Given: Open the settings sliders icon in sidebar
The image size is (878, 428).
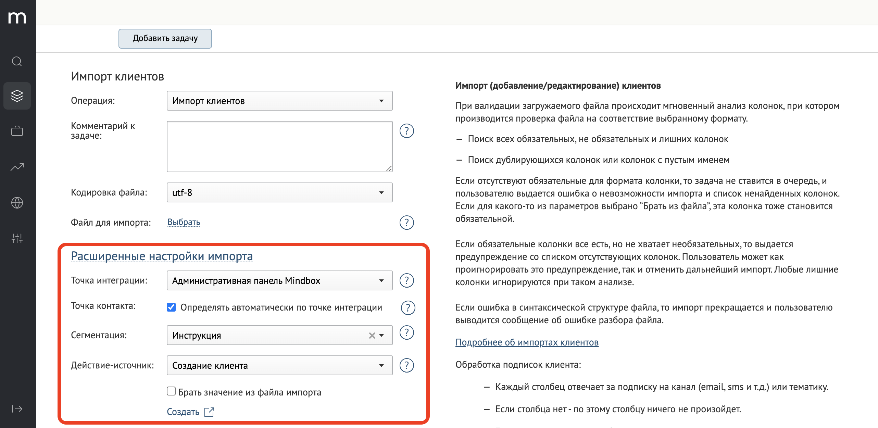Looking at the screenshot, I should [x=17, y=238].
